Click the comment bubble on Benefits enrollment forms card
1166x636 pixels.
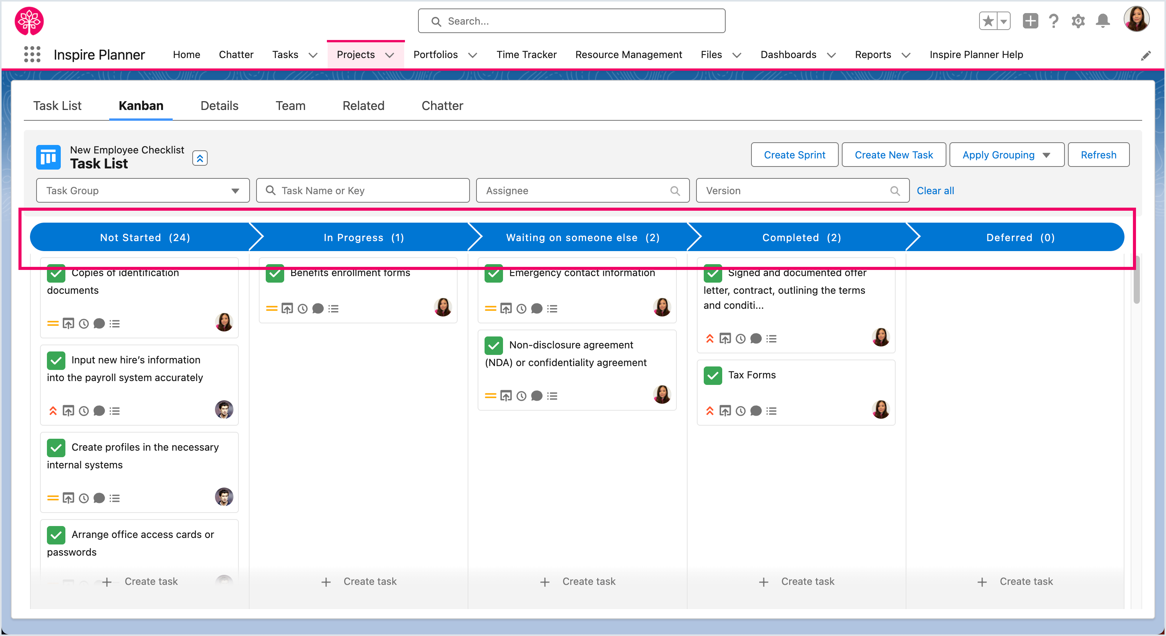point(318,309)
